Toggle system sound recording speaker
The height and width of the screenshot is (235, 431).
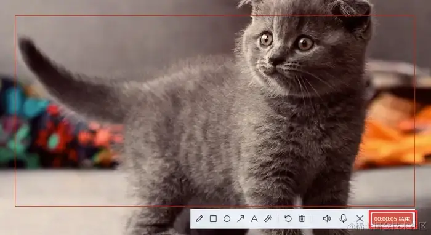coord(326,219)
